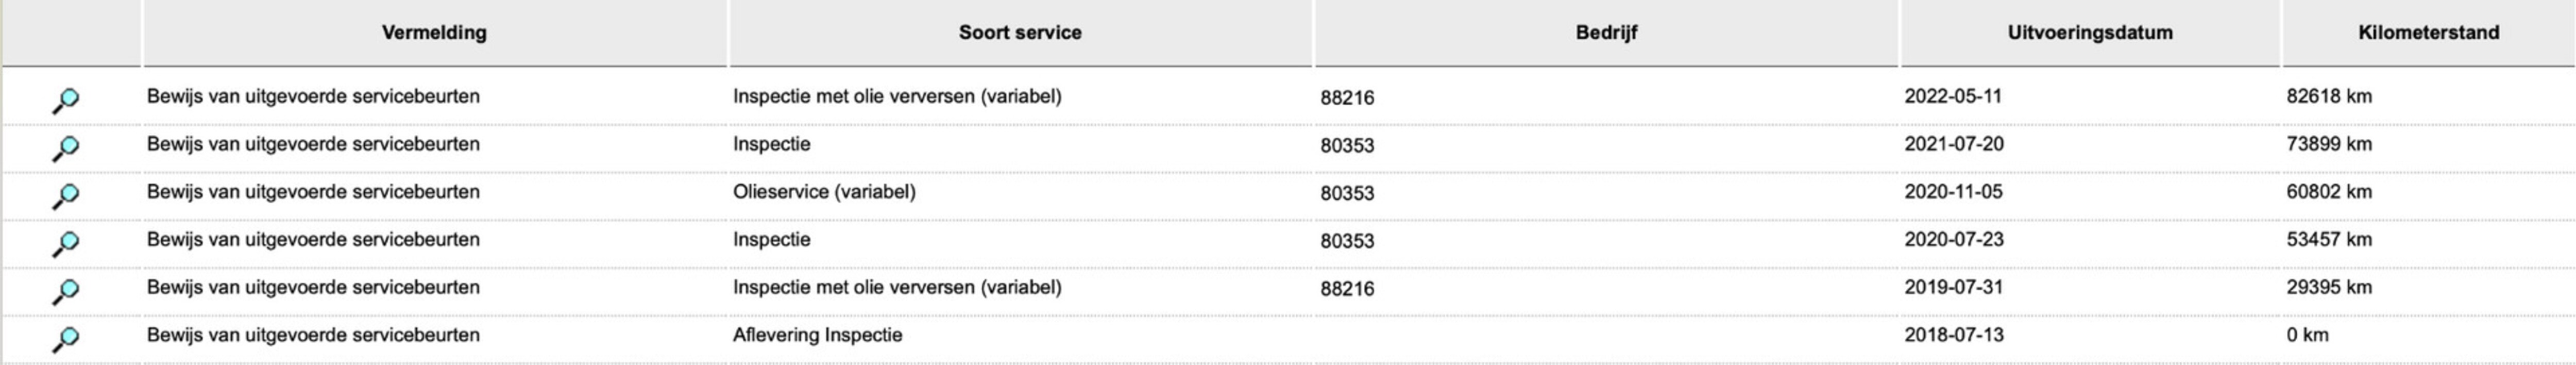This screenshot has width=2576, height=365.
Task: Sort by Kilometerstand header
Action: (2428, 32)
